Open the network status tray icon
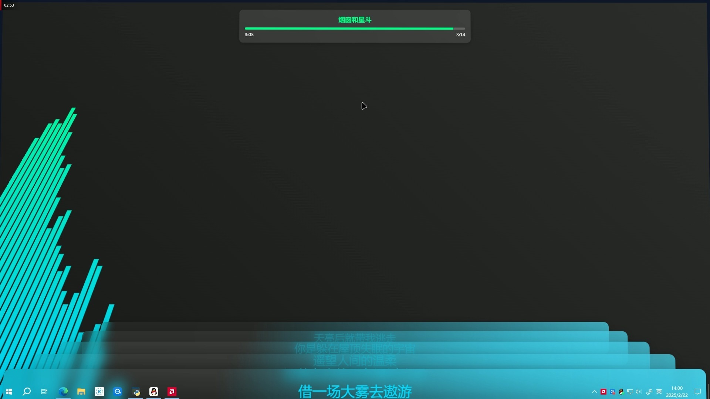 click(630, 392)
